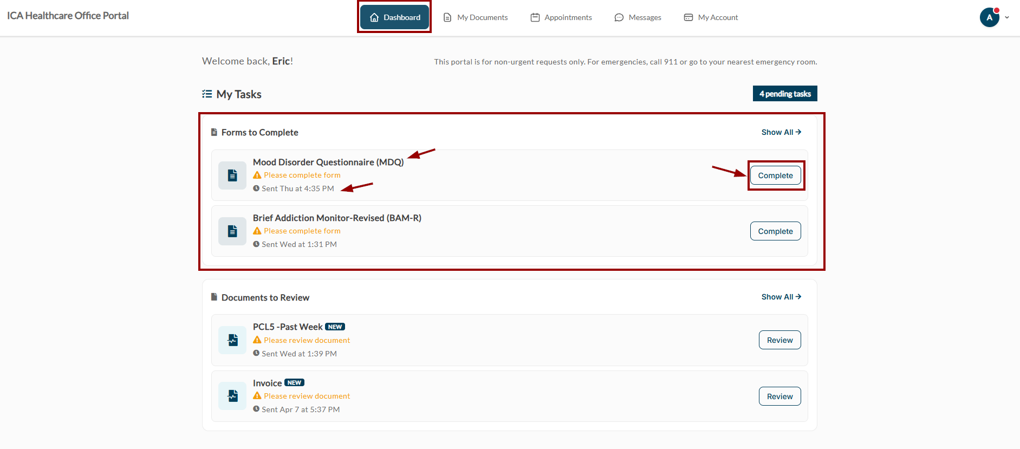Click the Documents to Review header icon
This screenshot has height=449, width=1020.
(x=215, y=297)
